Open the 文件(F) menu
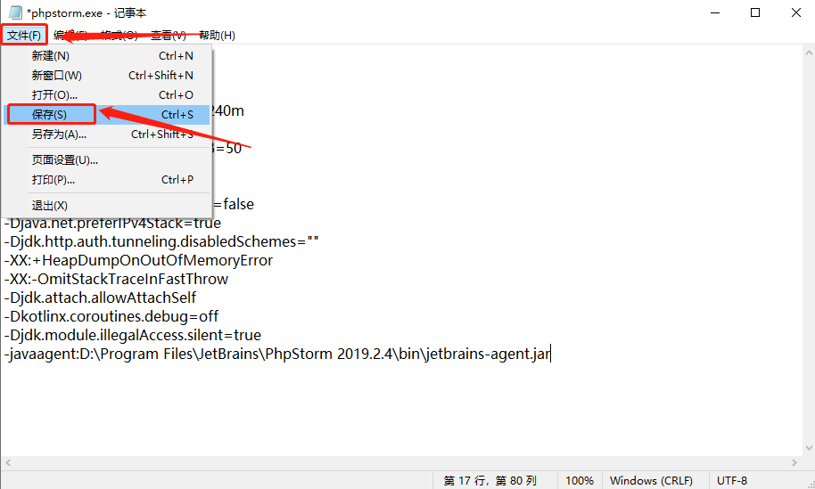The image size is (815, 489). coord(24,36)
